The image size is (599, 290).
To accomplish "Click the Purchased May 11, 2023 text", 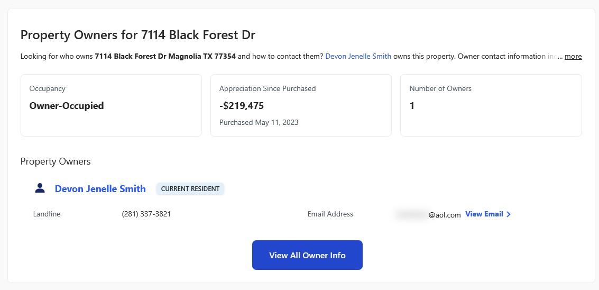I will click(x=259, y=122).
